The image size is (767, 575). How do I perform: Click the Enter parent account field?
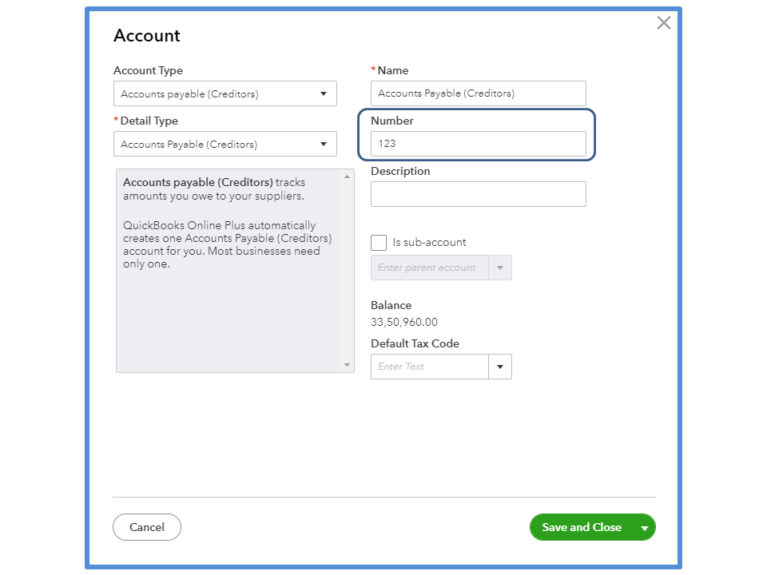(430, 268)
